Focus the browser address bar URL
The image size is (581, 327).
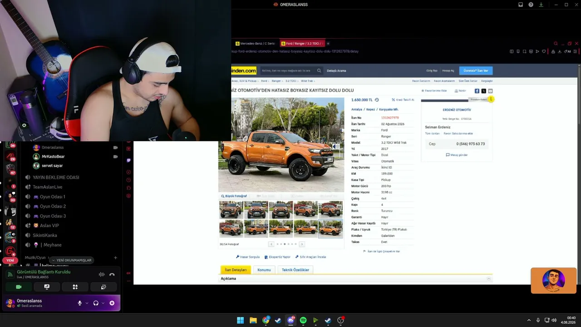click(x=295, y=51)
